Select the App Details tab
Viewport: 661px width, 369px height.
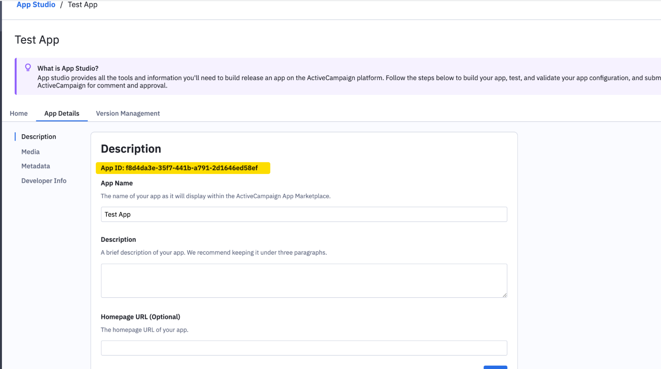[62, 113]
